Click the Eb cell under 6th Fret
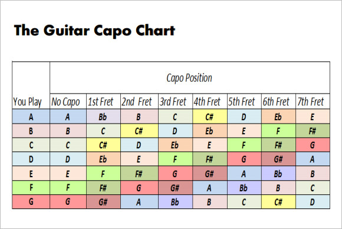 pyautogui.click(x=278, y=117)
